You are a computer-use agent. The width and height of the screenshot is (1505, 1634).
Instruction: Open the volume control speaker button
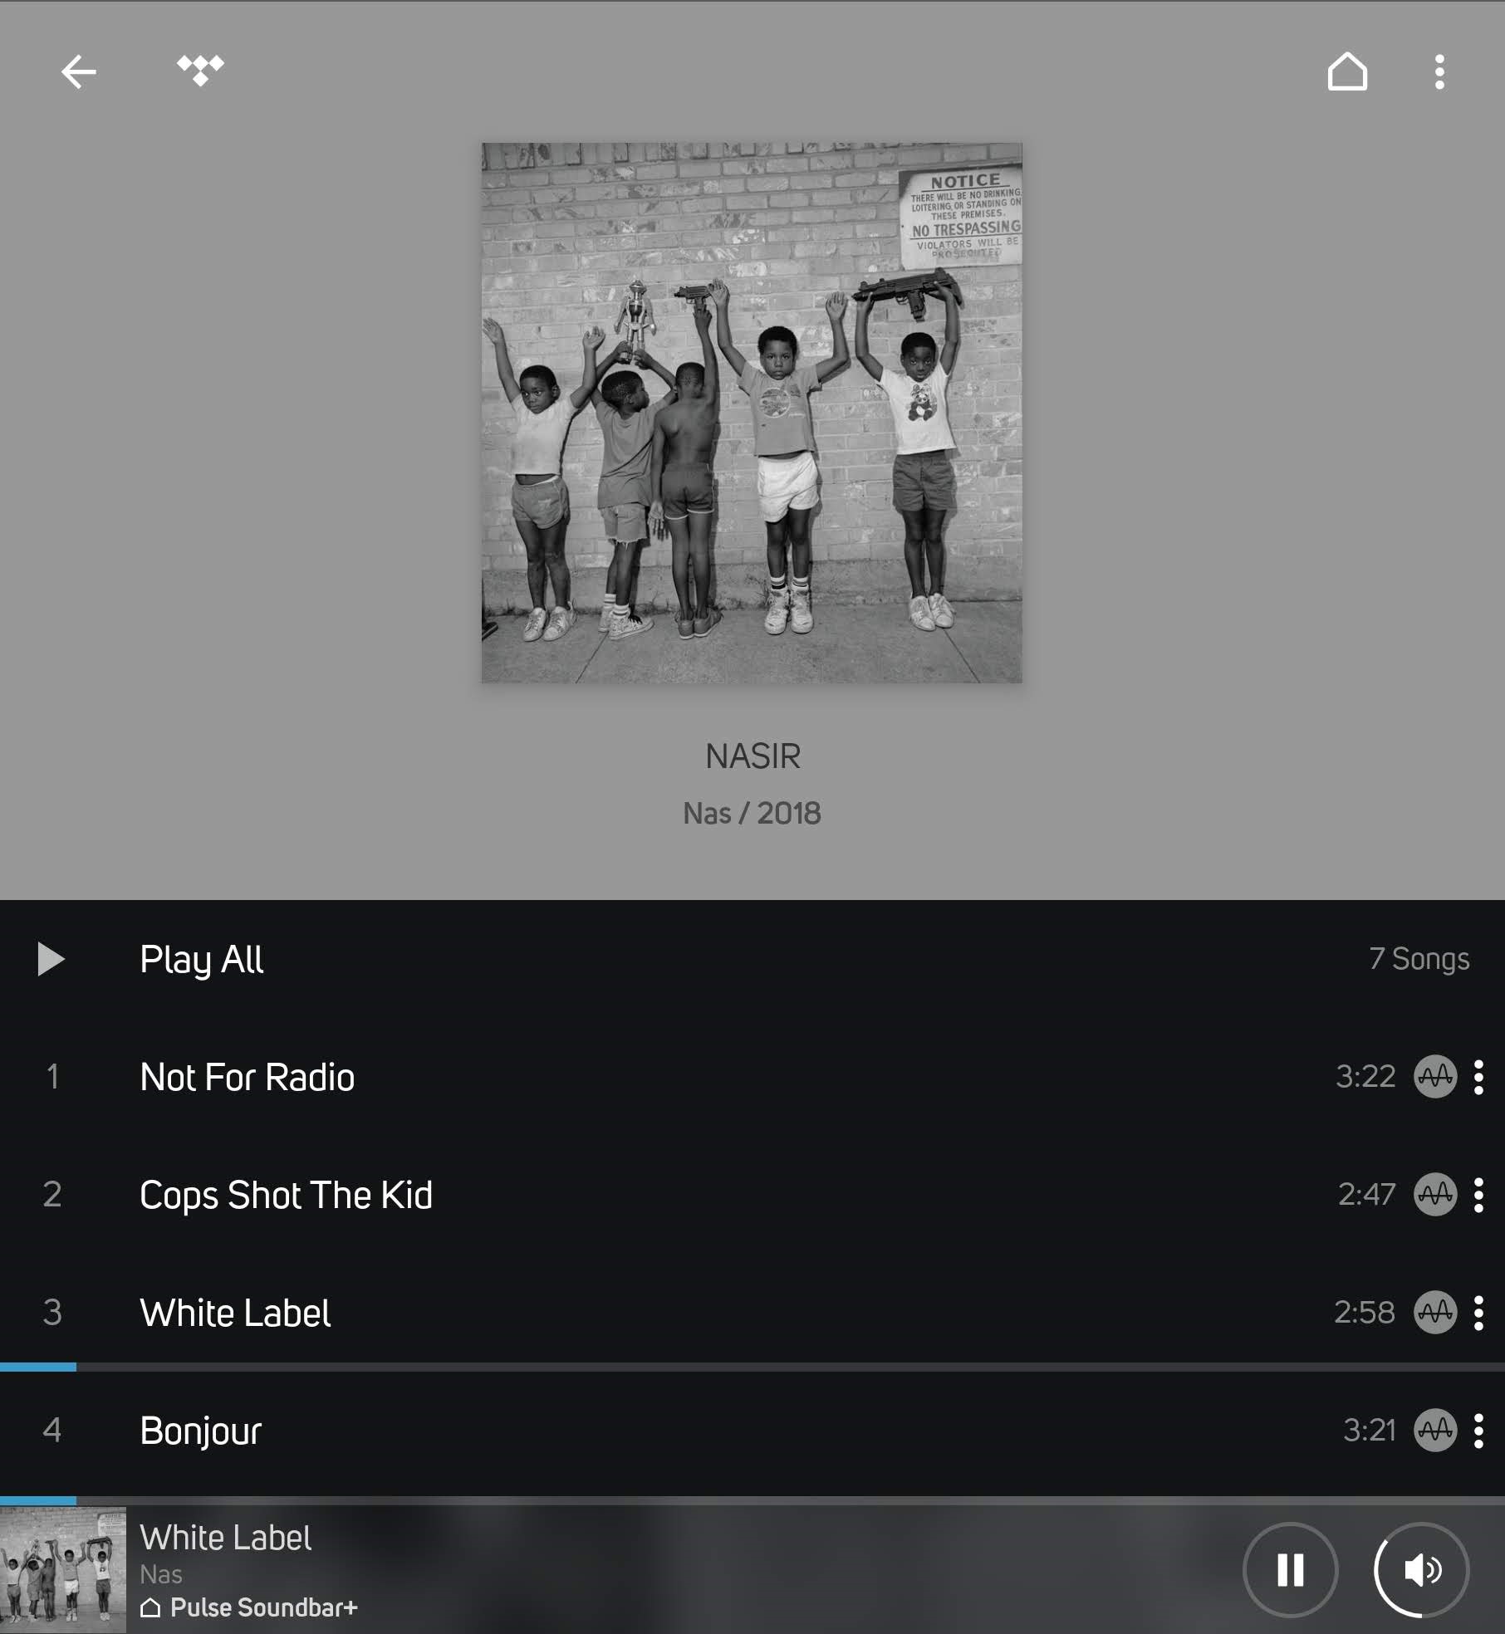click(x=1422, y=1570)
